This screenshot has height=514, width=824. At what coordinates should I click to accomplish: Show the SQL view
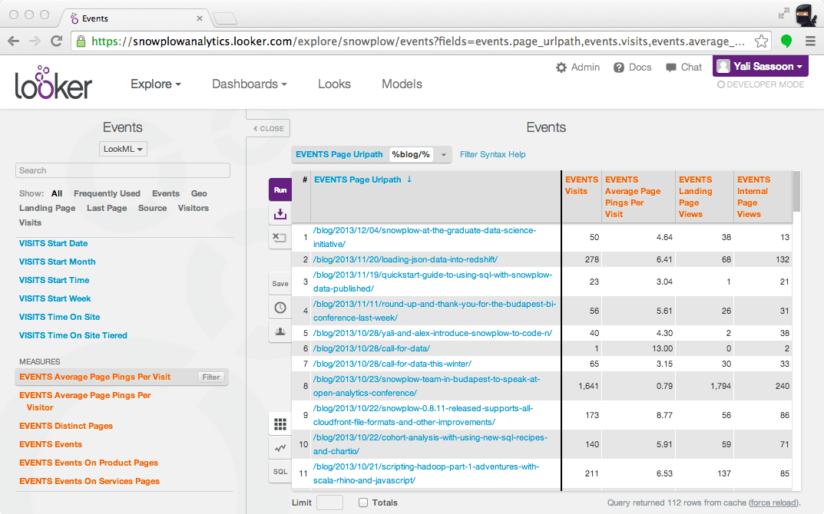pos(280,472)
